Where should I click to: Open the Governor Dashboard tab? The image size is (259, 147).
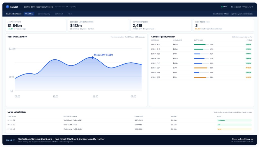tap(14, 14)
